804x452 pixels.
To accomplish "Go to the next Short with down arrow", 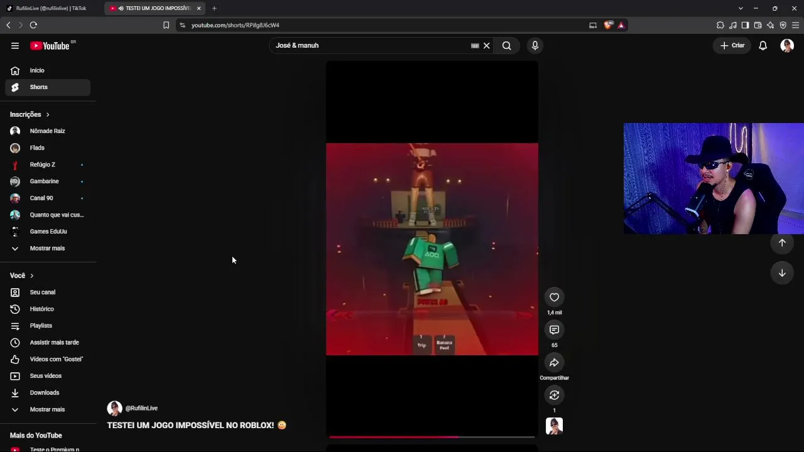I will tap(782, 273).
